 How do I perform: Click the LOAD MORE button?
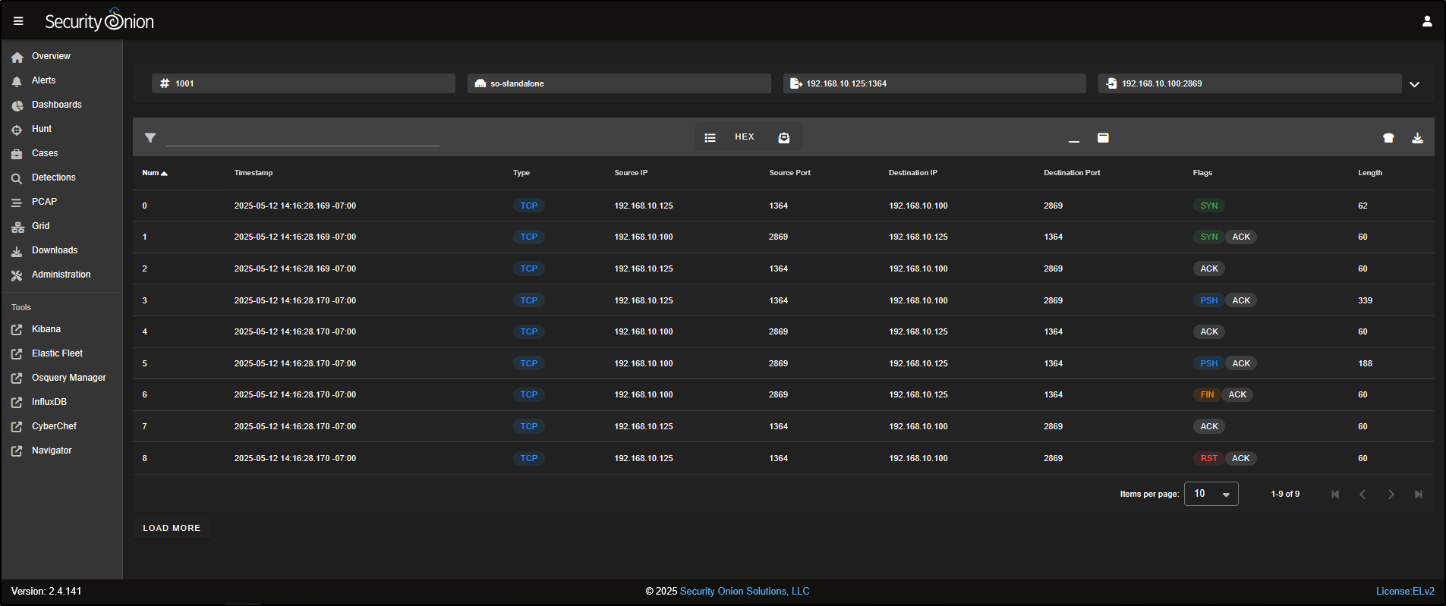[172, 528]
